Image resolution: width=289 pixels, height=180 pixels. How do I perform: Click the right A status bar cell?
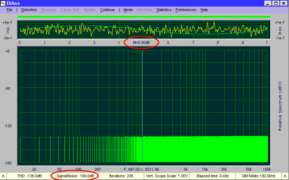pos(285,176)
